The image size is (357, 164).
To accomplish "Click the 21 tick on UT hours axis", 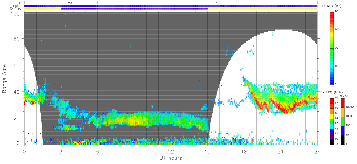I will coord(281,151).
